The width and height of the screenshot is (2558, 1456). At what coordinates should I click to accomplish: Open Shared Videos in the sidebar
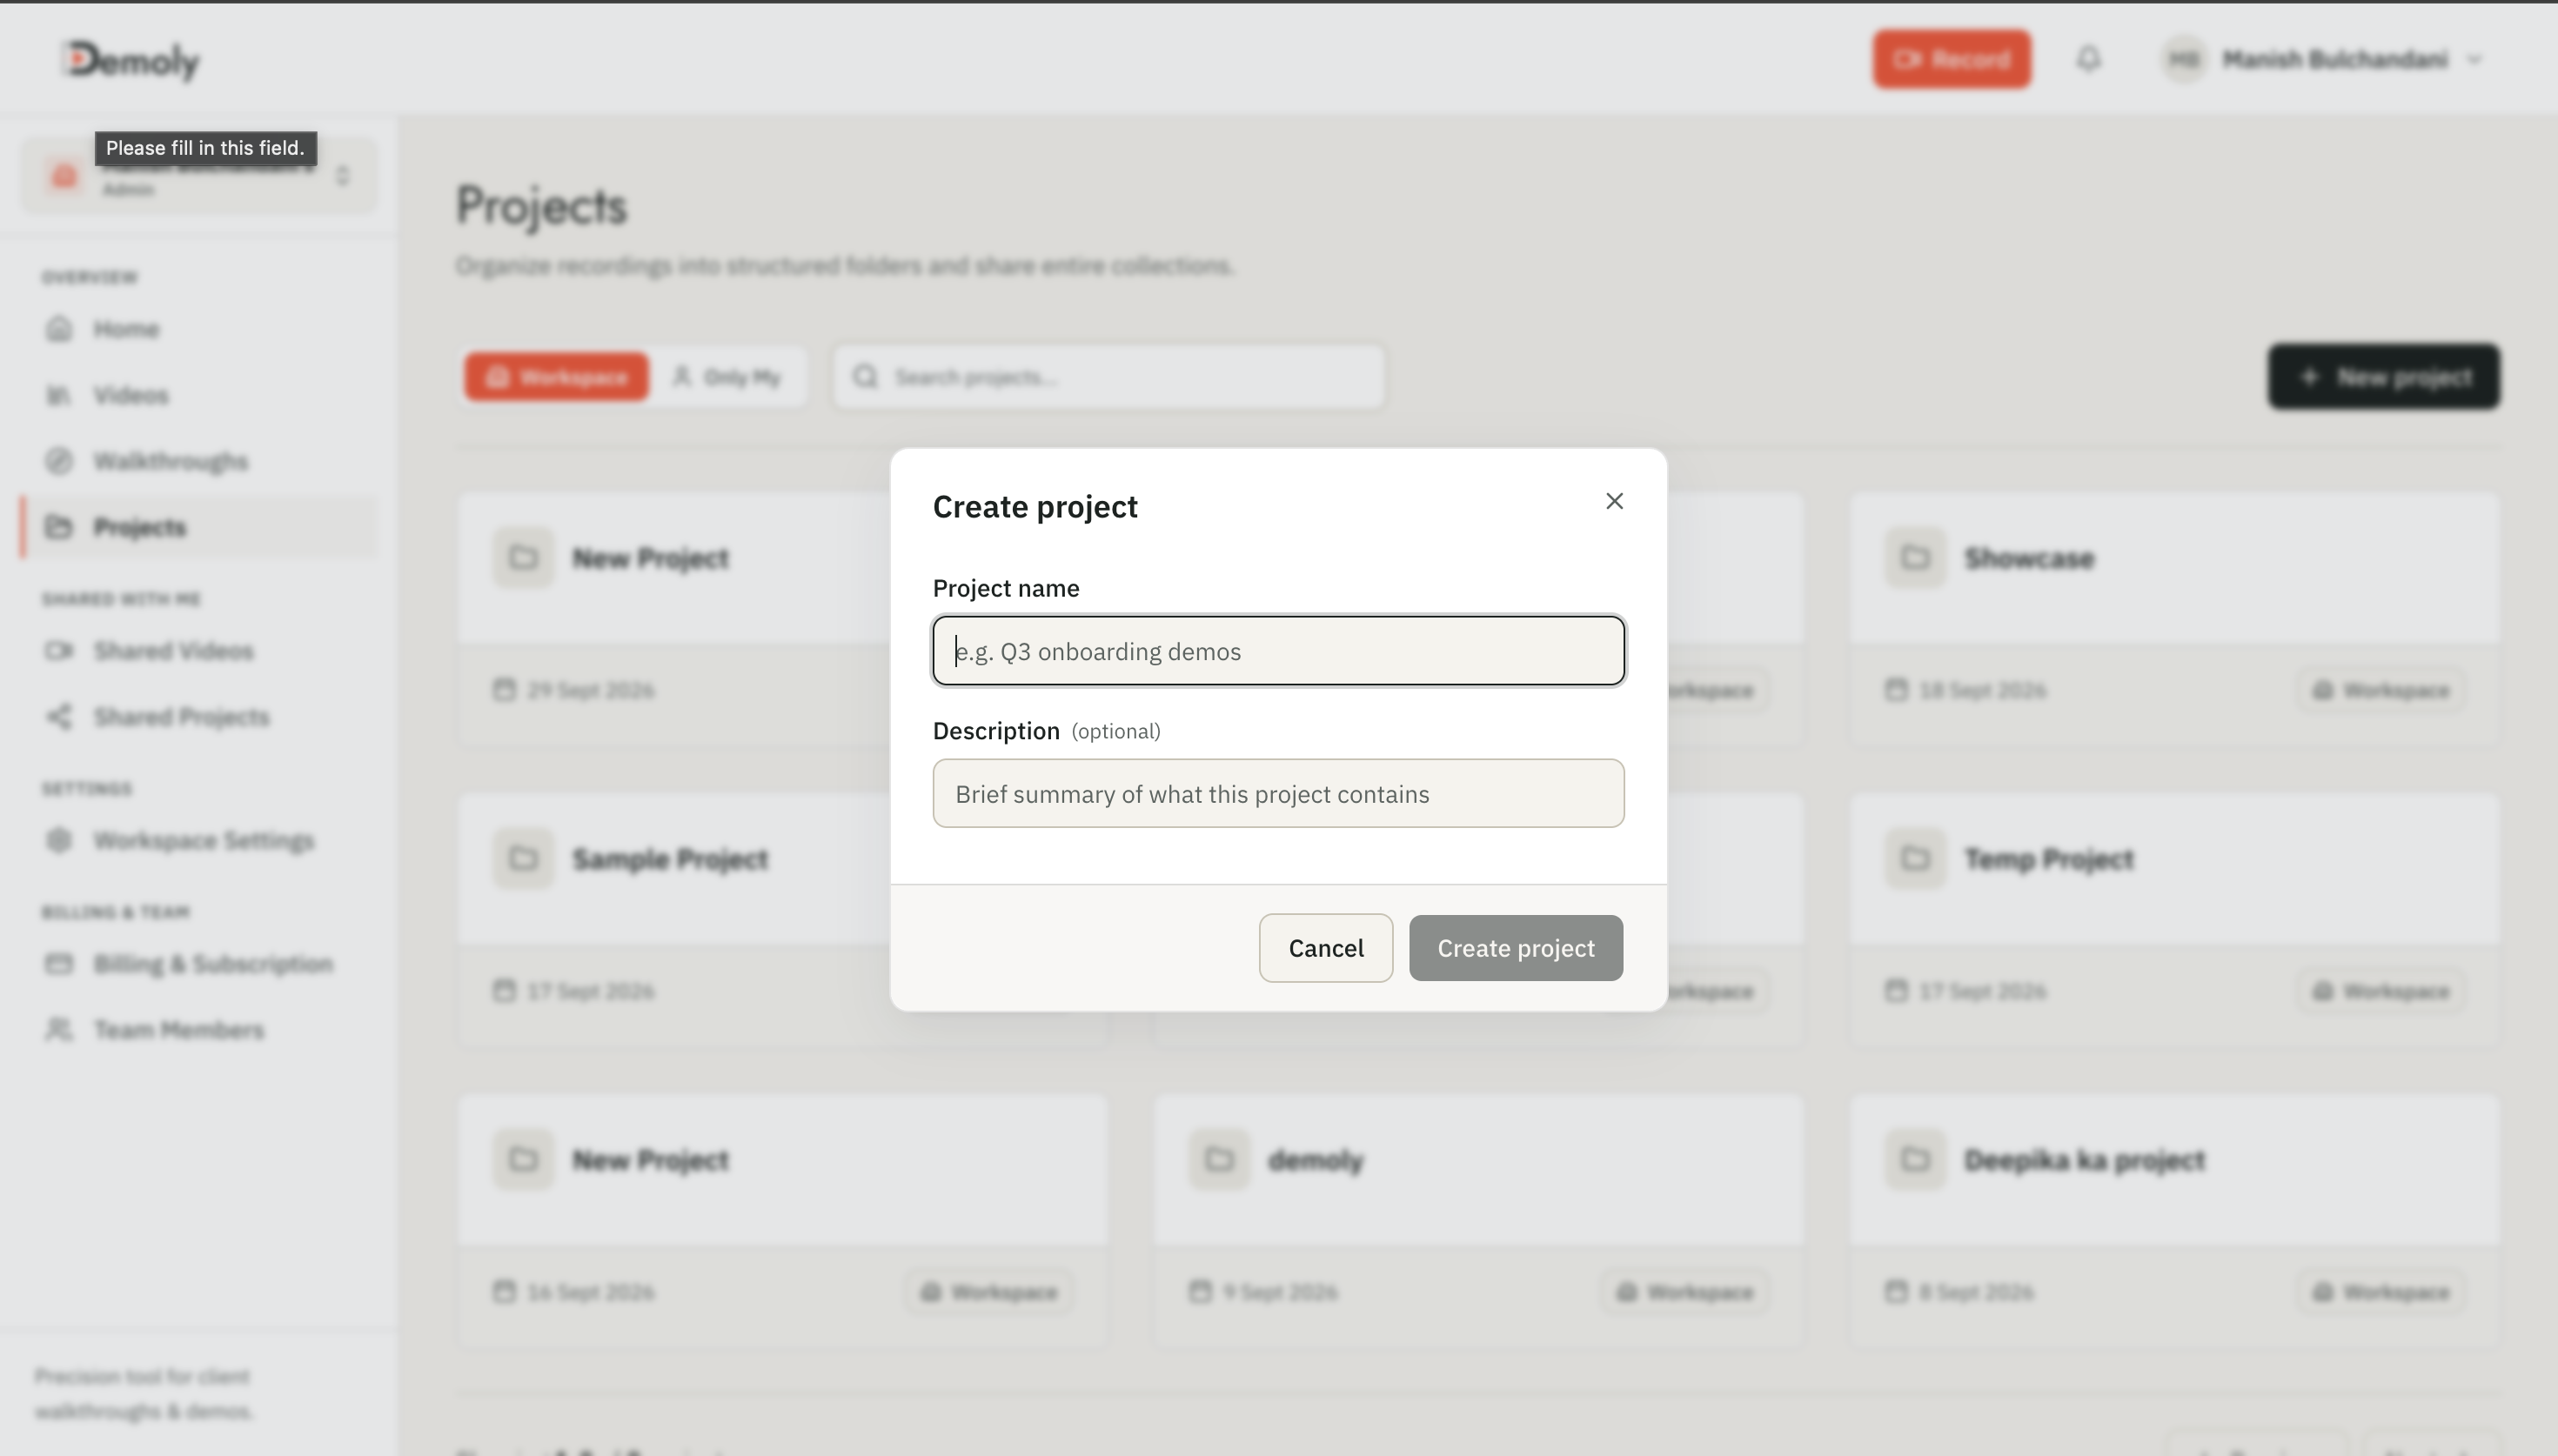[x=199, y=651]
